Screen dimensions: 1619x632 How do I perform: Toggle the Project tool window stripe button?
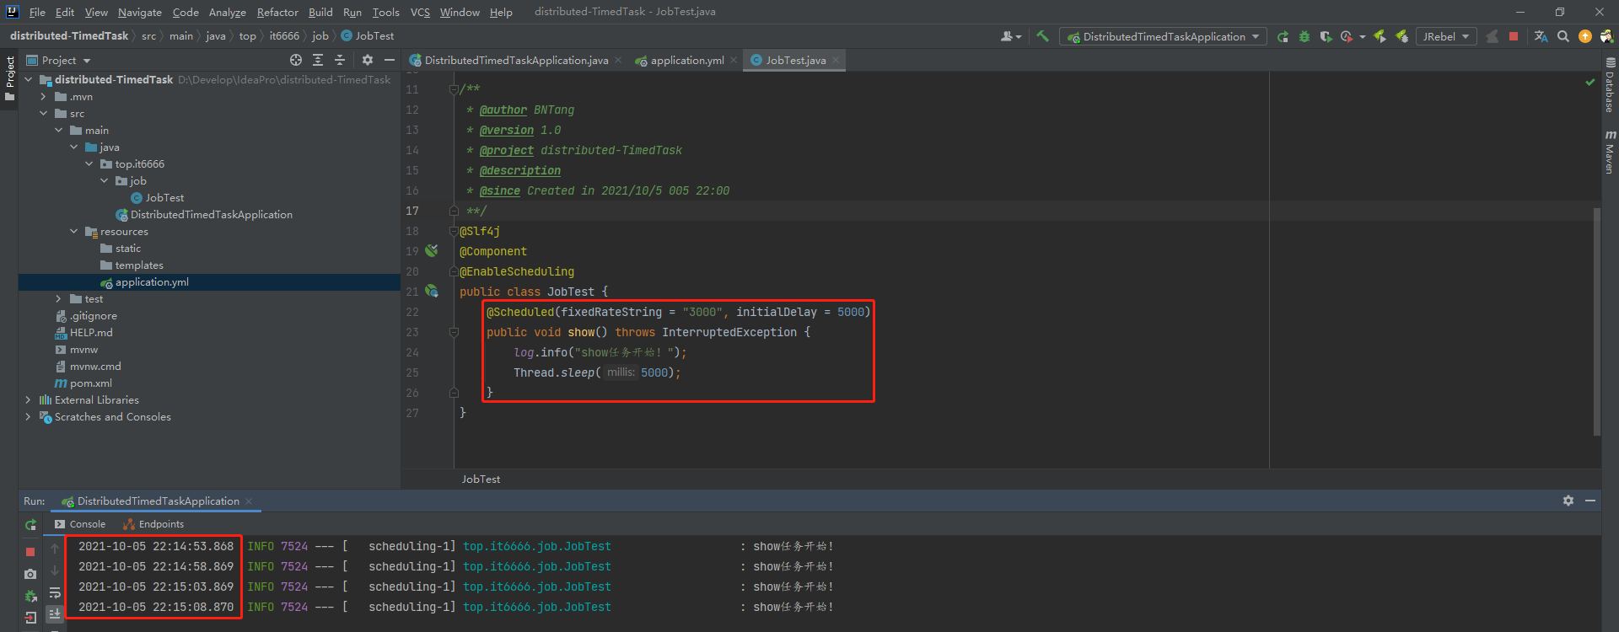[9, 78]
